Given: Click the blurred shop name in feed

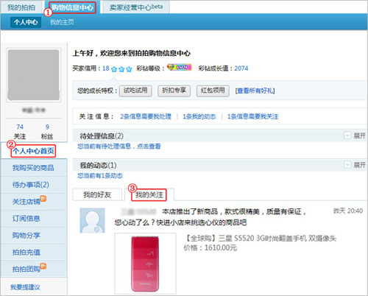Looking at the screenshot, I should pos(138,211).
